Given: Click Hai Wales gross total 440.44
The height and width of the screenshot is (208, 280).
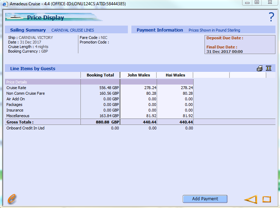Looking at the screenshot, I should pyautogui.click(x=186, y=122).
